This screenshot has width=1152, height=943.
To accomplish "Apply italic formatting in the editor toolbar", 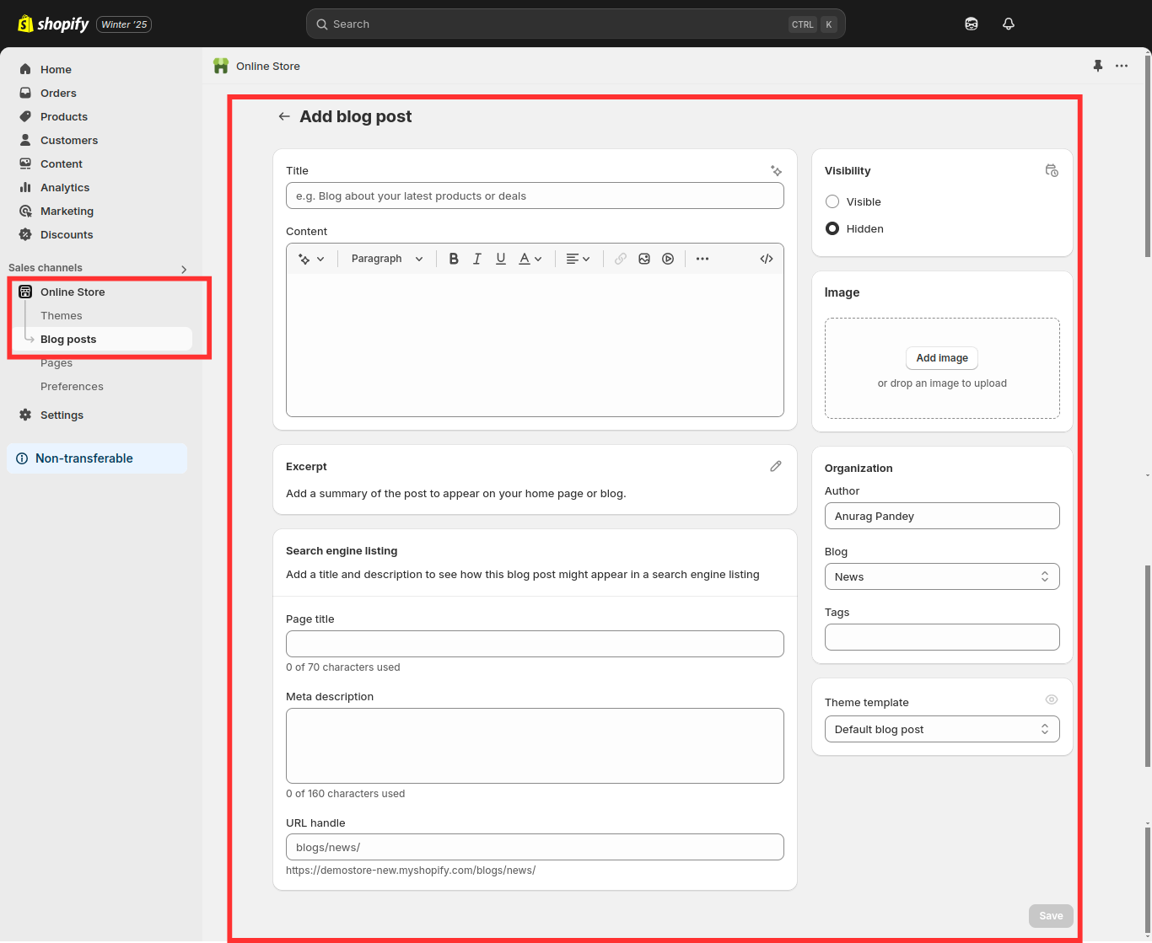I will 477,258.
